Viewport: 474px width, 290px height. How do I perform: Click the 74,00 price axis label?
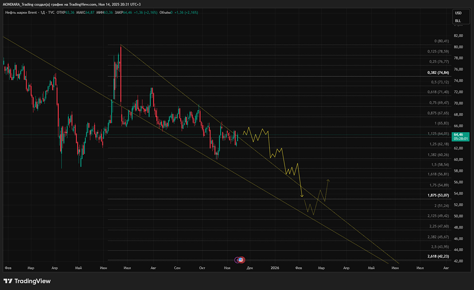point(458,81)
